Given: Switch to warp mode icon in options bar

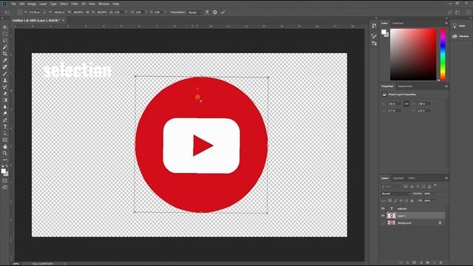Looking at the screenshot, I should pyautogui.click(x=207, y=13).
